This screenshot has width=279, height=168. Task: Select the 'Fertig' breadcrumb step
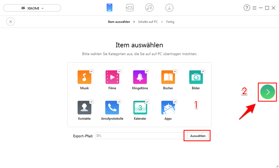click(x=170, y=22)
